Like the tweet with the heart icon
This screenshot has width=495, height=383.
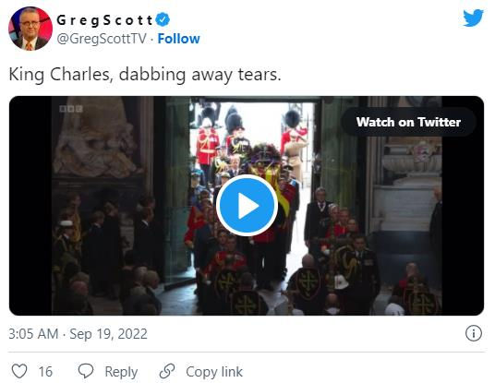tap(19, 371)
